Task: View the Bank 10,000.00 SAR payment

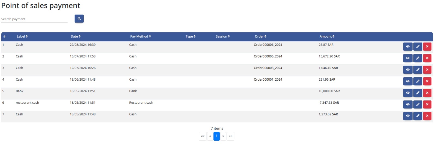Action: [408, 93]
